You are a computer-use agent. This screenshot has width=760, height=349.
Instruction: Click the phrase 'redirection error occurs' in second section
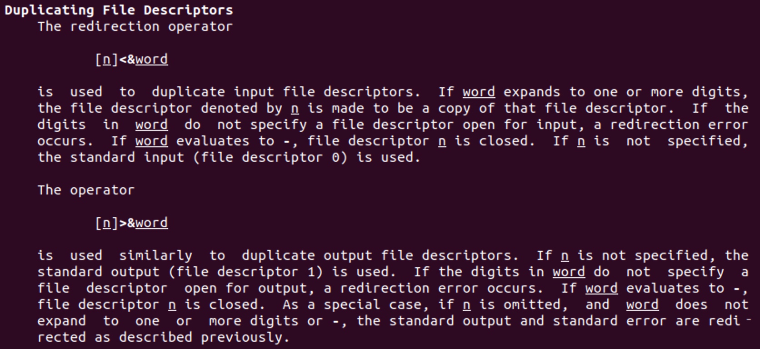click(441, 289)
